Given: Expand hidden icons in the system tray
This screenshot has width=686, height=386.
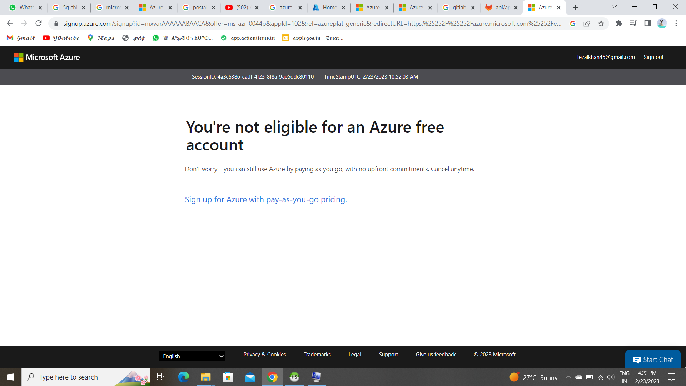Looking at the screenshot, I should (568, 377).
